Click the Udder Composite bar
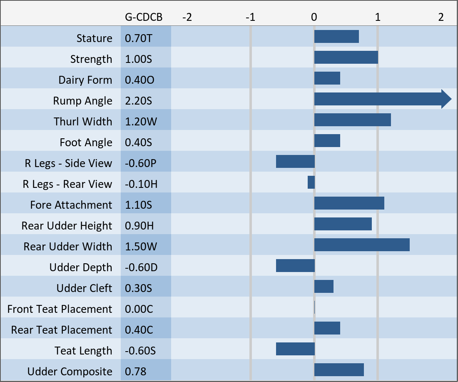 click(339, 370)
